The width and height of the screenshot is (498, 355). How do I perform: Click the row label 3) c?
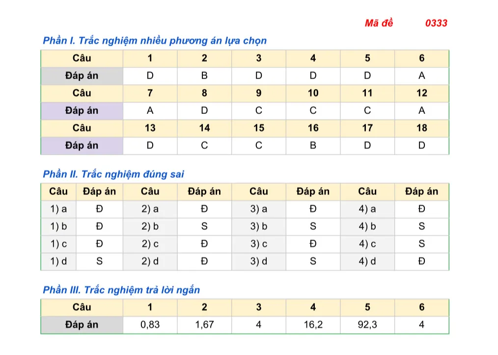tap(258, 244)
